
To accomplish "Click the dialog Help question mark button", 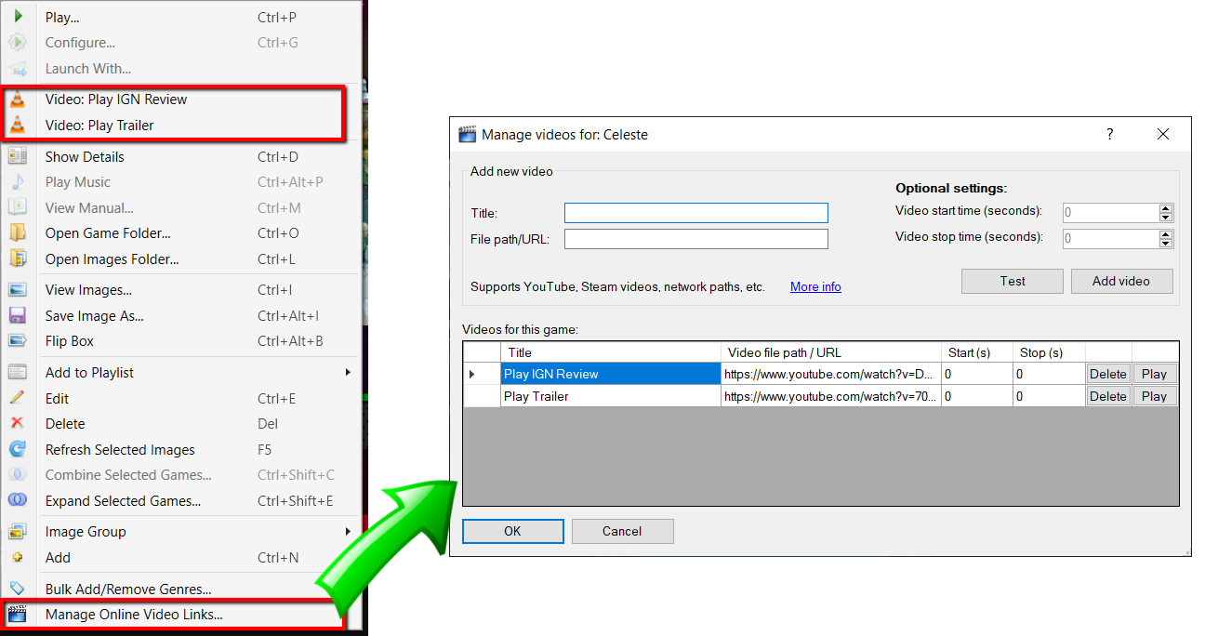I will [x=1109, y=134].
